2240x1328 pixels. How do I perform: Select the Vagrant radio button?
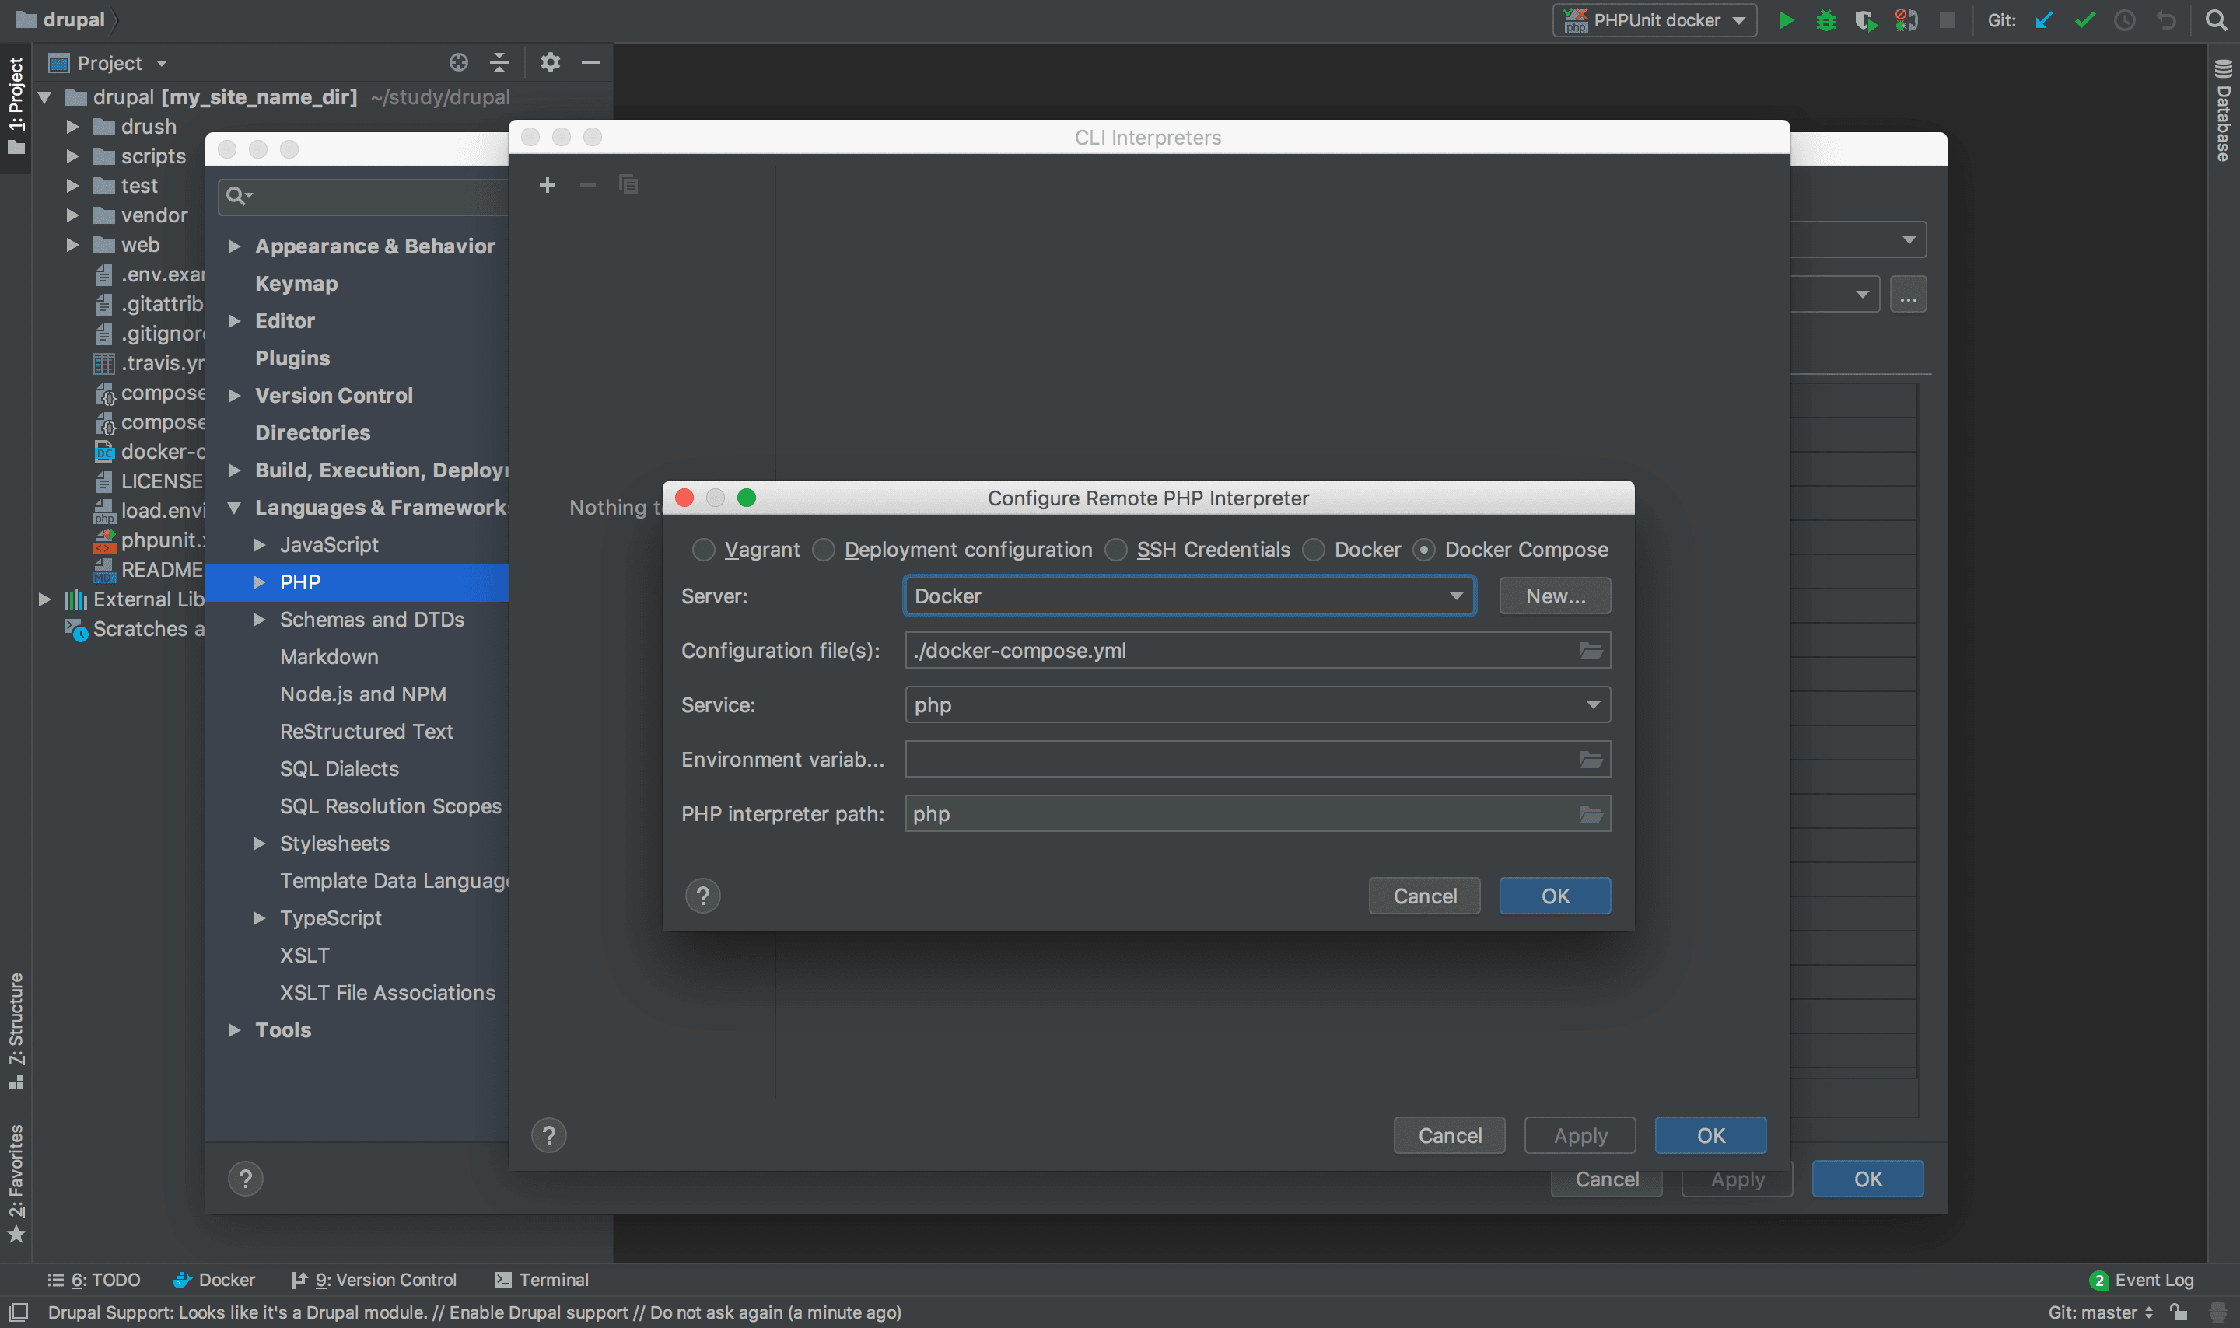point(703,550)
